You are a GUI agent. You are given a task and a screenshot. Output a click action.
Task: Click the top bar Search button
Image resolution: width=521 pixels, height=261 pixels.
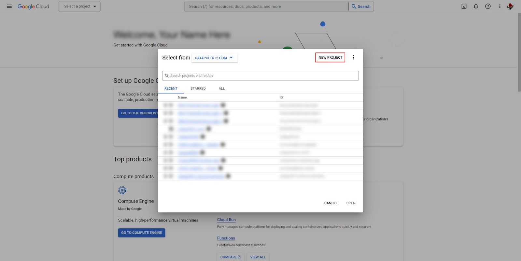click(x=361, y=7)
